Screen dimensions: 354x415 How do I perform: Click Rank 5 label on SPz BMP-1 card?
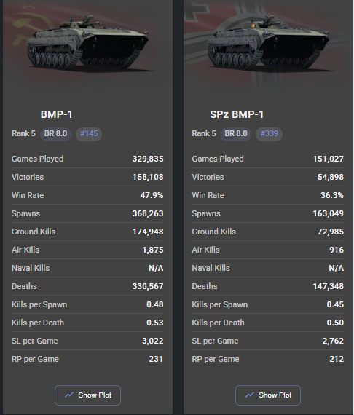coord(204,133)
